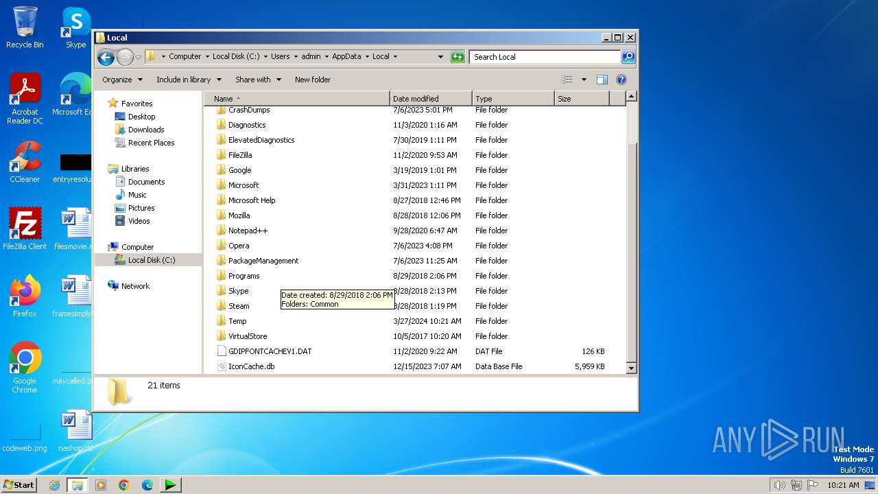Image resolution: width=878 pixels, height=494 pixels.
Task: Open Videos library
Action: click(139, 221)
